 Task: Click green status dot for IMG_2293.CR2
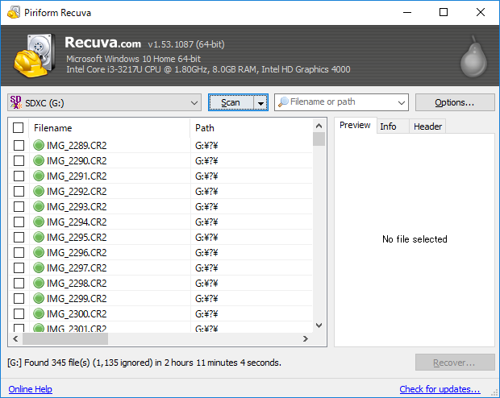tap(39, 206)
